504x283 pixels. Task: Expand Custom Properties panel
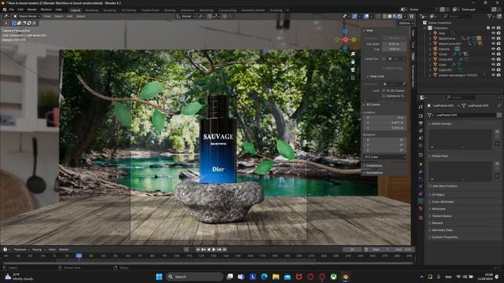point(444,237)
